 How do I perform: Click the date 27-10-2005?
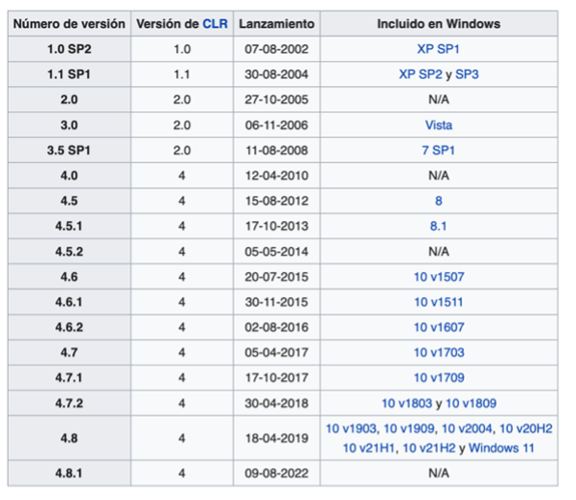pos(277,100)
